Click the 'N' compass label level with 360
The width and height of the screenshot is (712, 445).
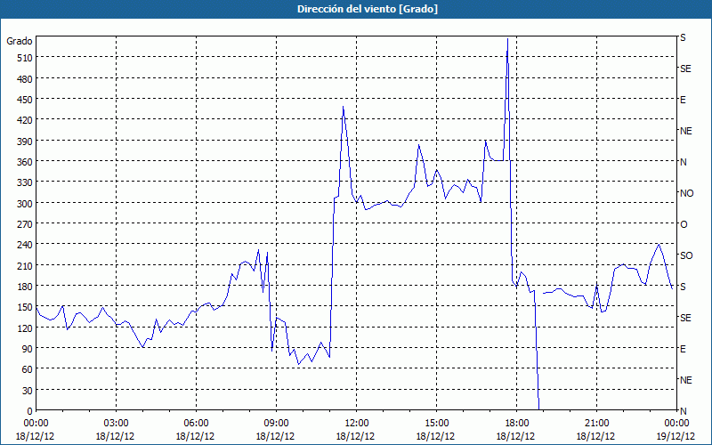point(683,162)
